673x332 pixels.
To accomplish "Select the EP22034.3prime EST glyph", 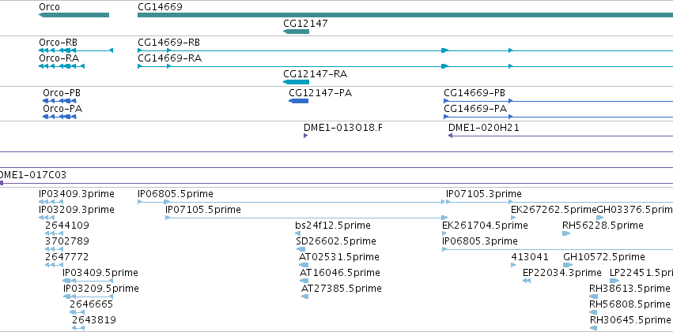I will 527,281.
